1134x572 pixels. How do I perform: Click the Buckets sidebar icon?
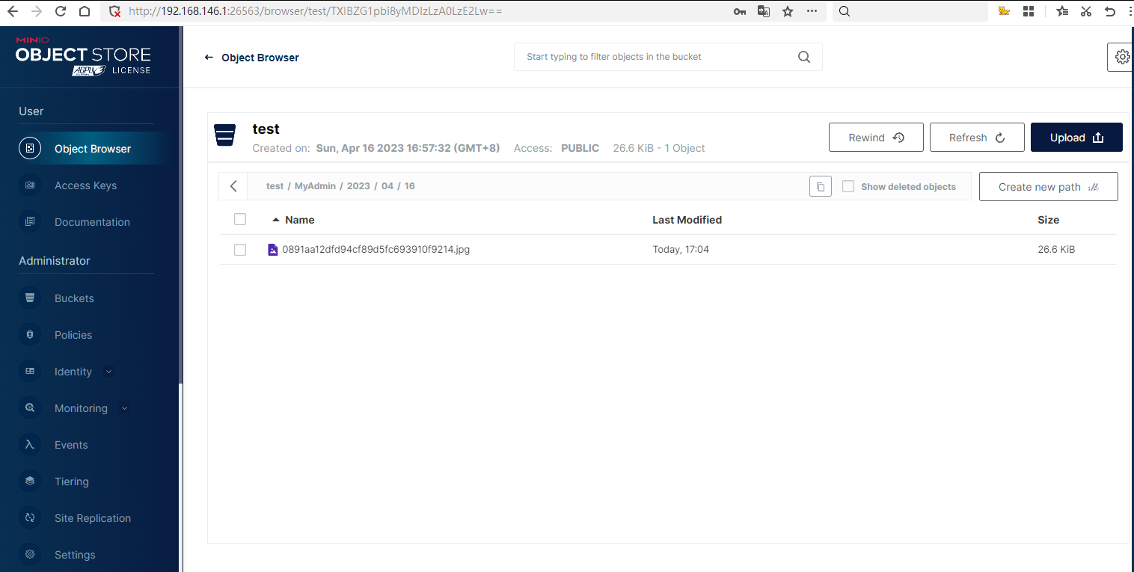(30, 298)
